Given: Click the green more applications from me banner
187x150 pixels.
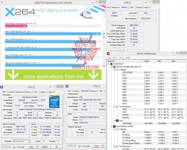Looking at the screenshot, I should 53,75.
